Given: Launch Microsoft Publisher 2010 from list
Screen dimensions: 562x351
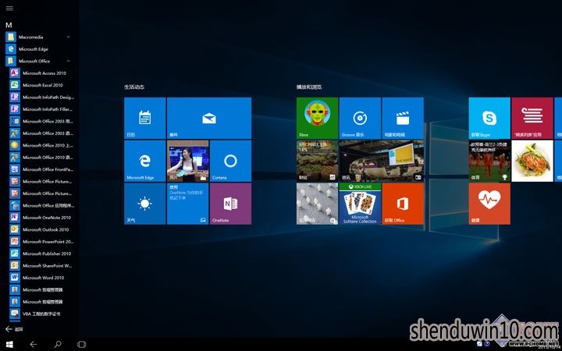Looking at the screenshot, I should point(41,253).
